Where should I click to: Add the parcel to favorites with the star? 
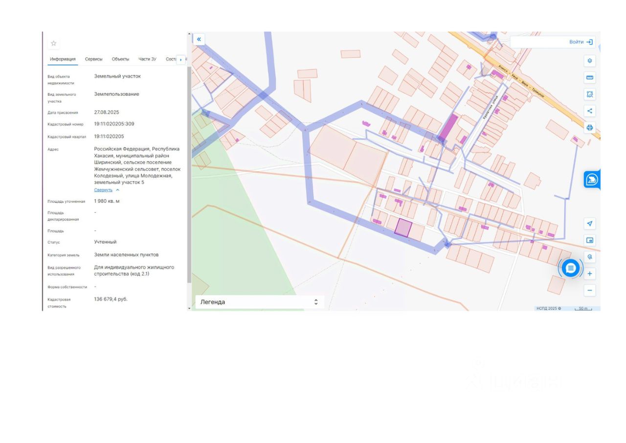tap(54, 43)
